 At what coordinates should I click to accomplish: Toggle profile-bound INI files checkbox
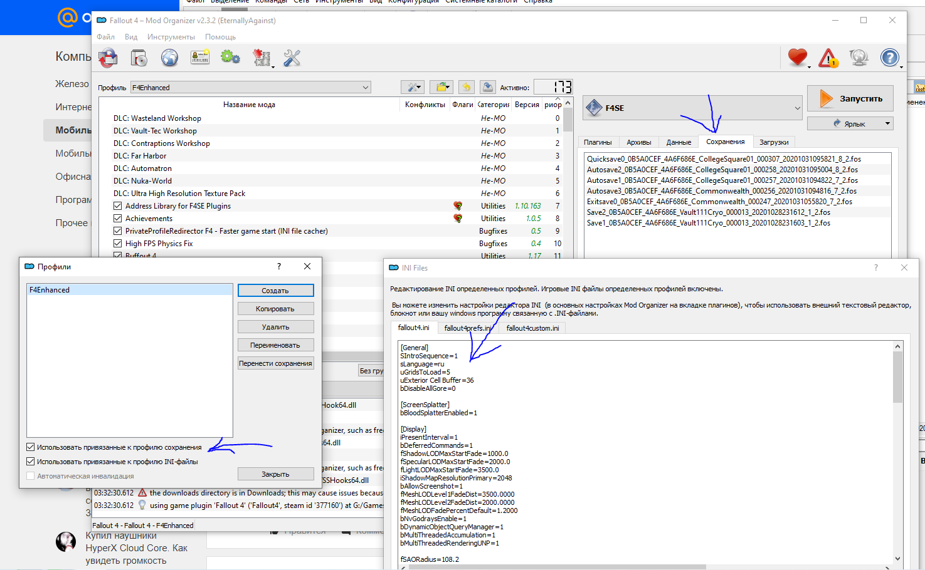pyautogui.click(x=31, y=462)
